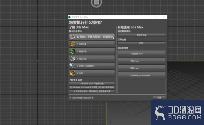204x125 pixels.
Task: Open tutorial 1 on zoom, pan and rotate navigation
Action: click(92, 37)
